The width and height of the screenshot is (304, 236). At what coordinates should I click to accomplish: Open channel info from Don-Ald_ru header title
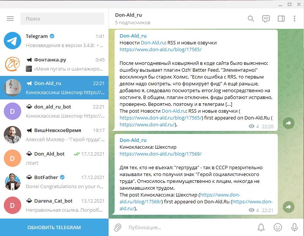pos(128,15)
